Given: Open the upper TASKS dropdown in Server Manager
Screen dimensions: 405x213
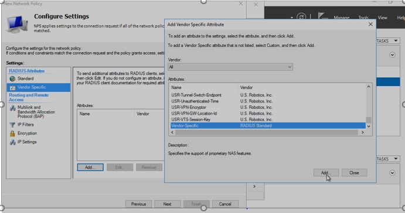Looking at the screenshot, I should point(387,41).
